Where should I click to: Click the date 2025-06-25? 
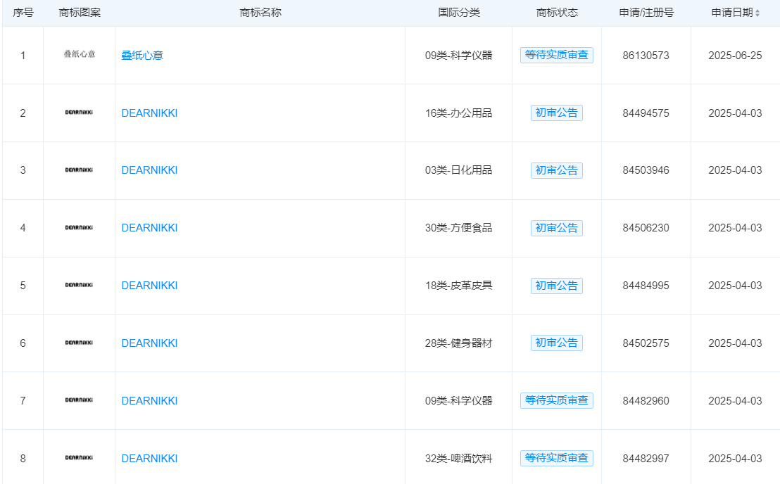pos(735,56)
